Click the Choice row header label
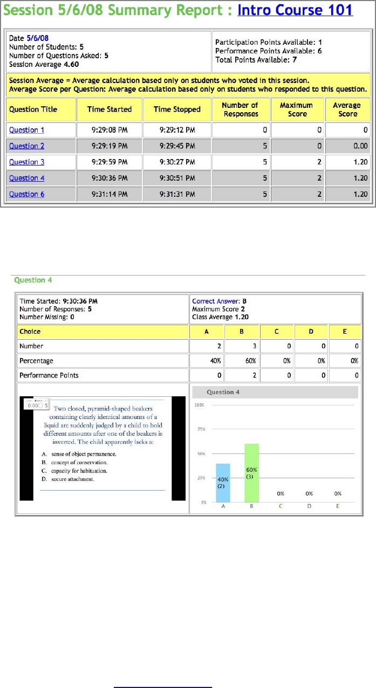Screen dimensions: 376x688 [x=30, y=332]
